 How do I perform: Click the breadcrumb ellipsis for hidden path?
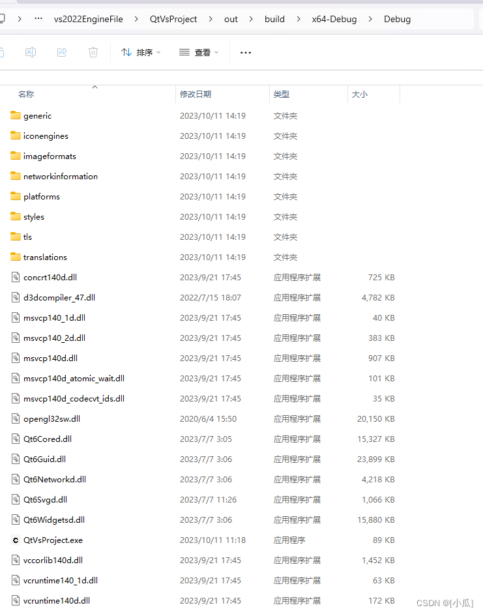[38, 18]
